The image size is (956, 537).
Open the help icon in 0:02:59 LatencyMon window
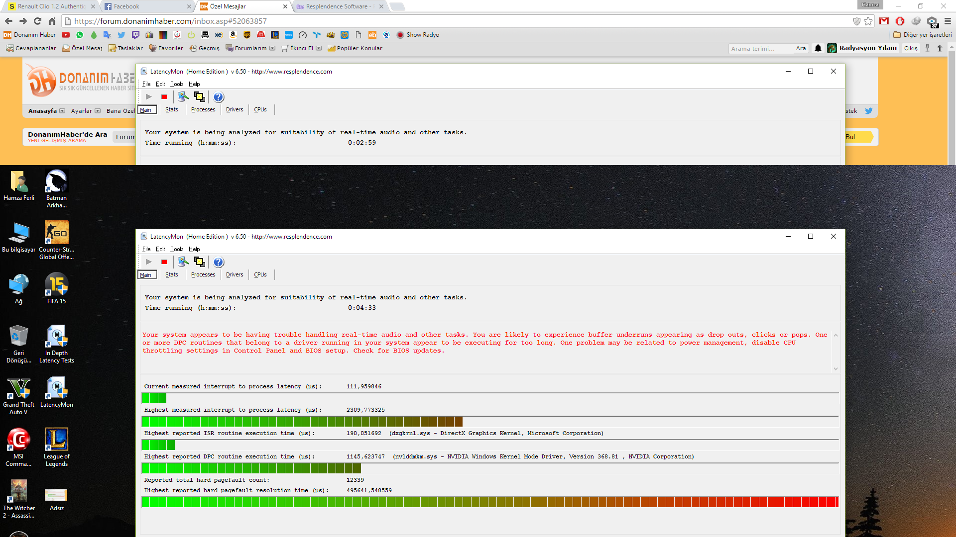[219, 97]
